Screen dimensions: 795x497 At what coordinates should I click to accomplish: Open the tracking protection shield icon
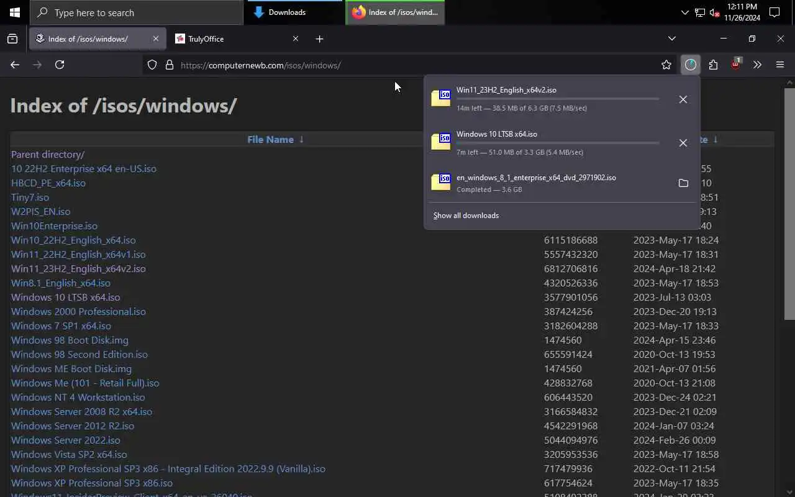point(152,65)
